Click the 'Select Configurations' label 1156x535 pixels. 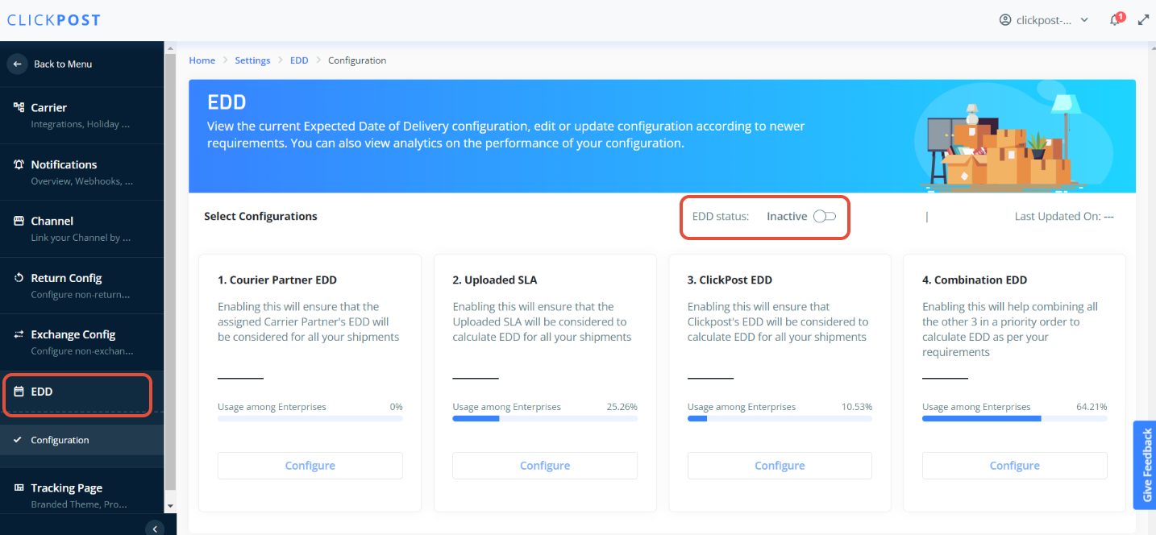[x=260, y=216]
